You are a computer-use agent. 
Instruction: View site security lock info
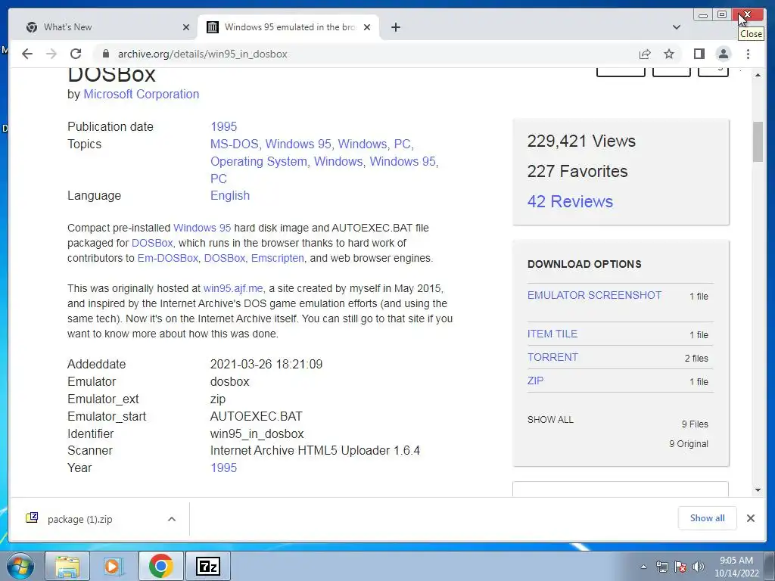click(x=105, y=54)
